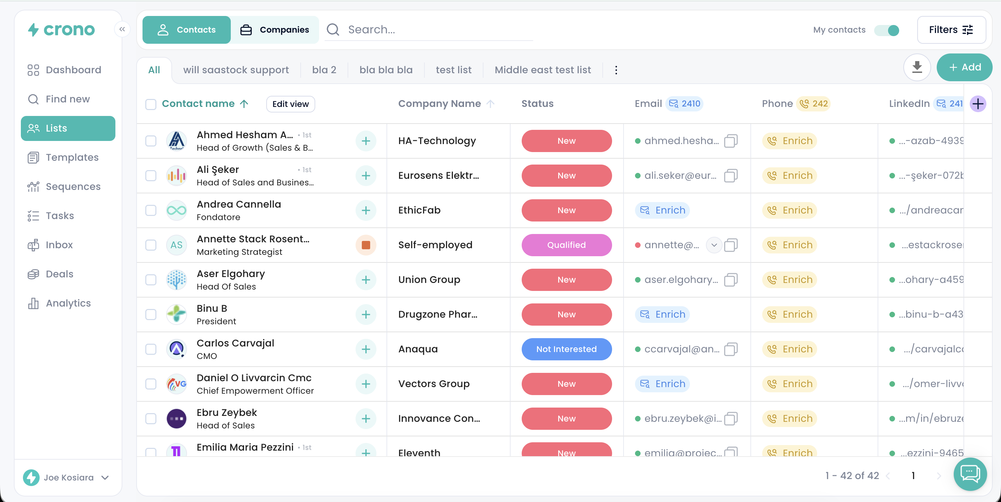The width and height of the screenshot is (1001, 502).
Task: Select the Carlos Carvajal row checkbox
Action: [x=151, y=349]
